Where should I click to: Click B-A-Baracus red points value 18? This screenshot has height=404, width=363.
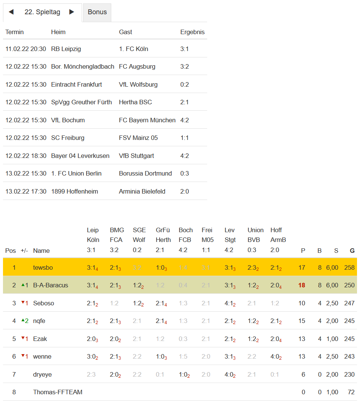point(302,285)
